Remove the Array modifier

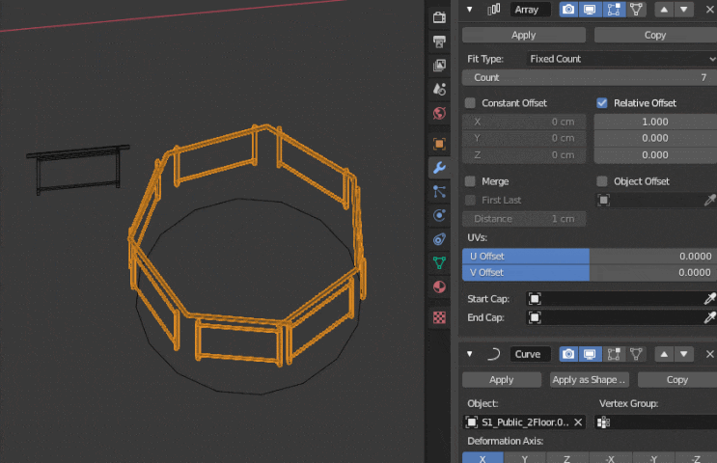point(709,10)
